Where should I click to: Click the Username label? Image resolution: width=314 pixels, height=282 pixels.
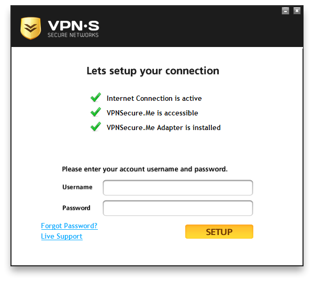77,187
